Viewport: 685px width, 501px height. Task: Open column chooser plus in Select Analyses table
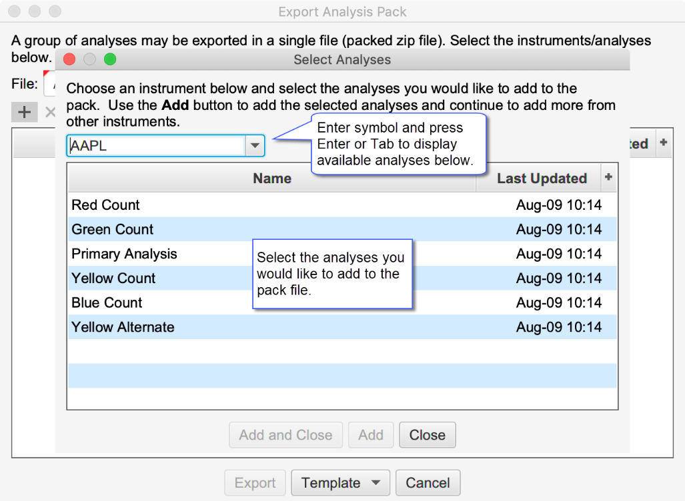coord(608,177)
